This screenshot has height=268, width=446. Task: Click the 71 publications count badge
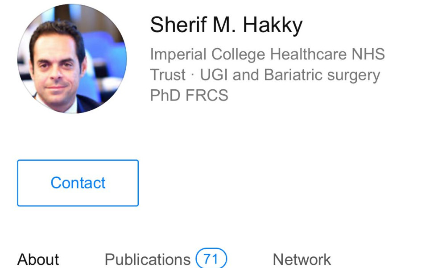point(211,259)
